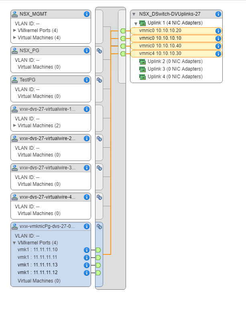
Task: Show info for vxw-dvs-27-virtualwire-4 port group
Action: coord(87,197)
